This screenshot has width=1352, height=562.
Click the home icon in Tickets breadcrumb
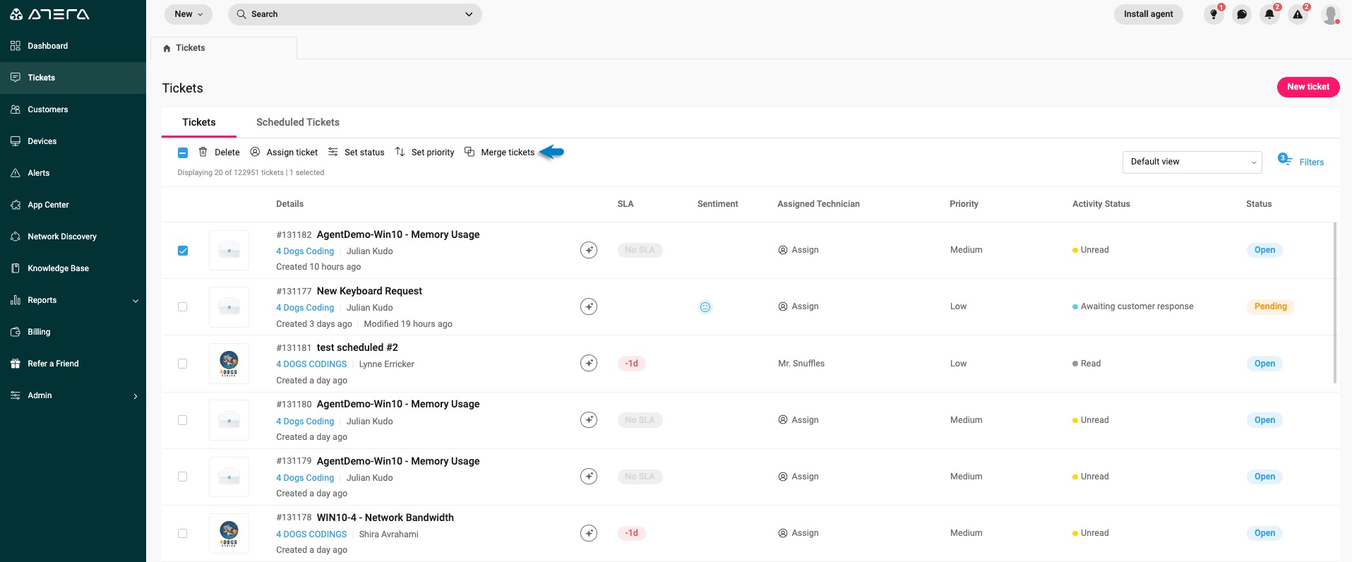167,48
